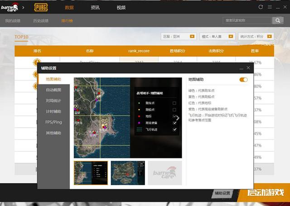
Task: Click the 黄色:代表刷船点 description line
Action: (201, 97)
